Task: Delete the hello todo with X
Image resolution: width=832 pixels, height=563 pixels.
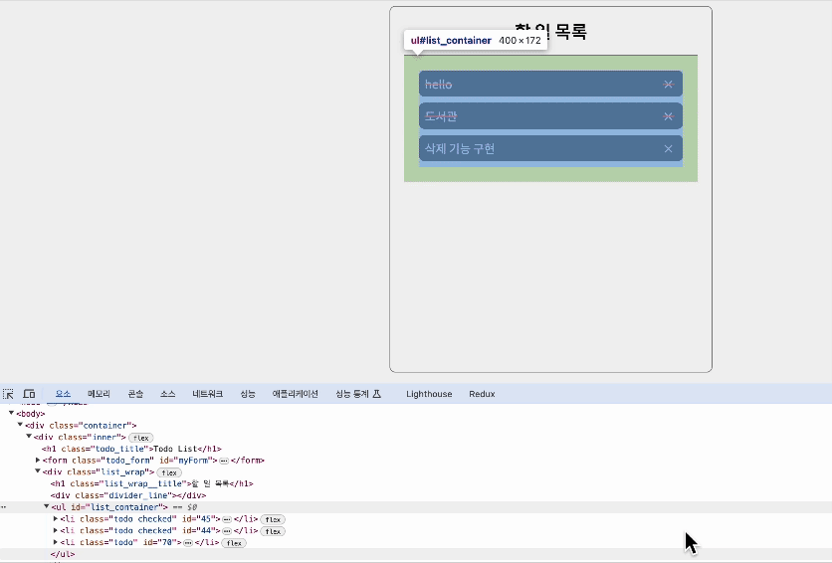Action: point(668,85)
